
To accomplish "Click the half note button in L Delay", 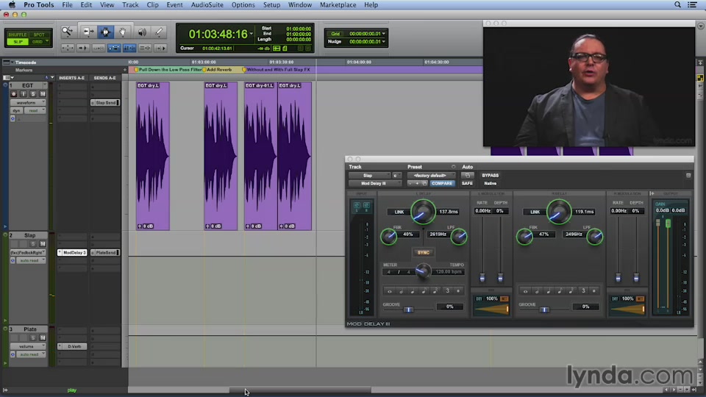I will point(402,291).
